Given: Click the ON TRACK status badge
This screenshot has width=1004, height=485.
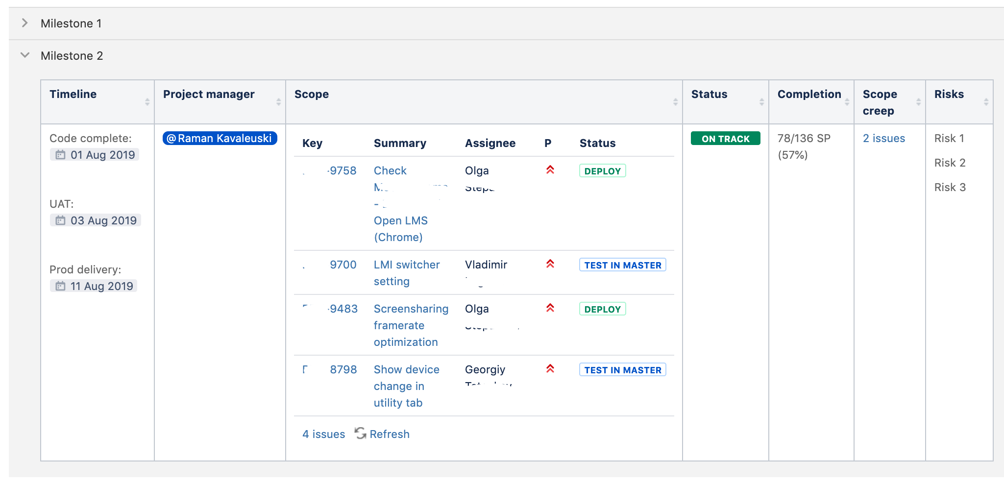Looking at the screenshot, I should (x=725, y=139).
